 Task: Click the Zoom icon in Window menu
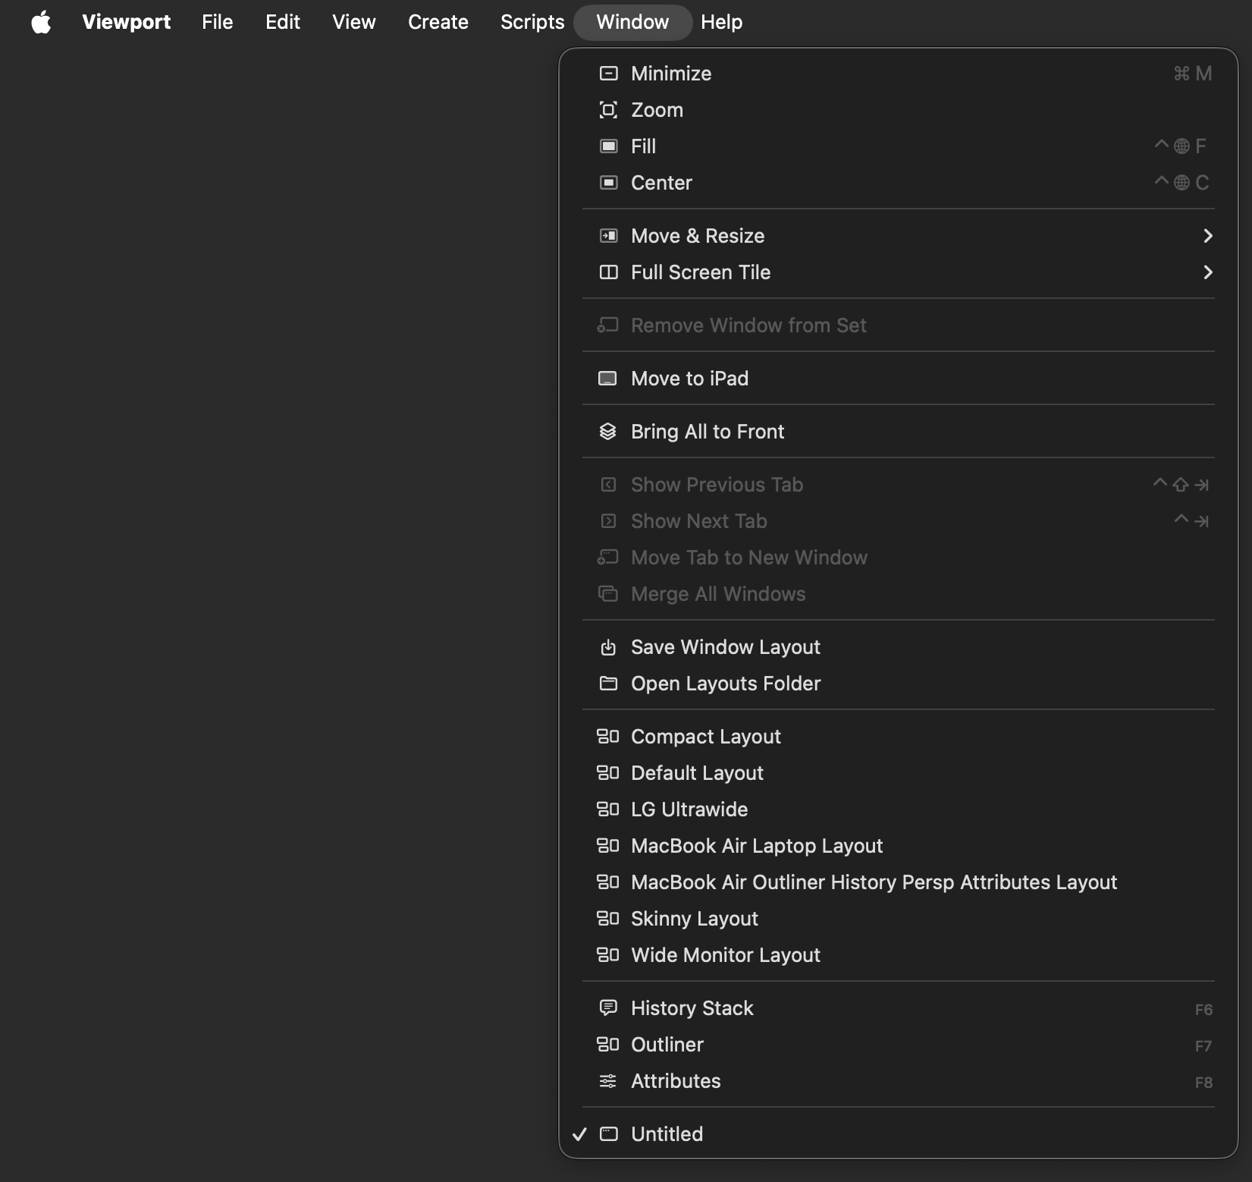tap(608, 110)
